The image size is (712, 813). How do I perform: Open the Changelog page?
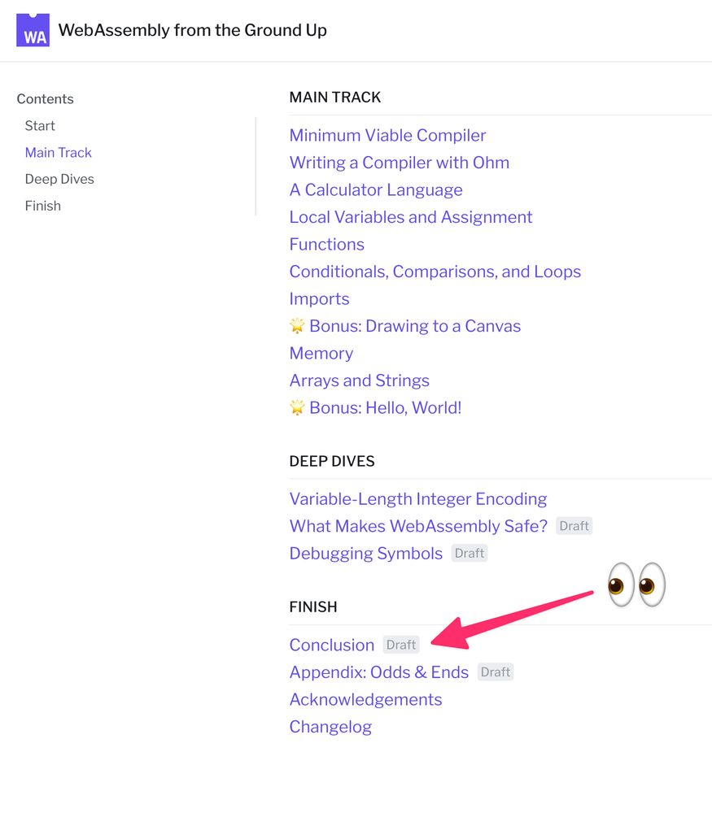point(330,726)
